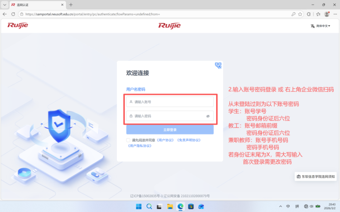Add page to favorites with star icon
The width and height of the screenshot is (340, 212).
300,14
